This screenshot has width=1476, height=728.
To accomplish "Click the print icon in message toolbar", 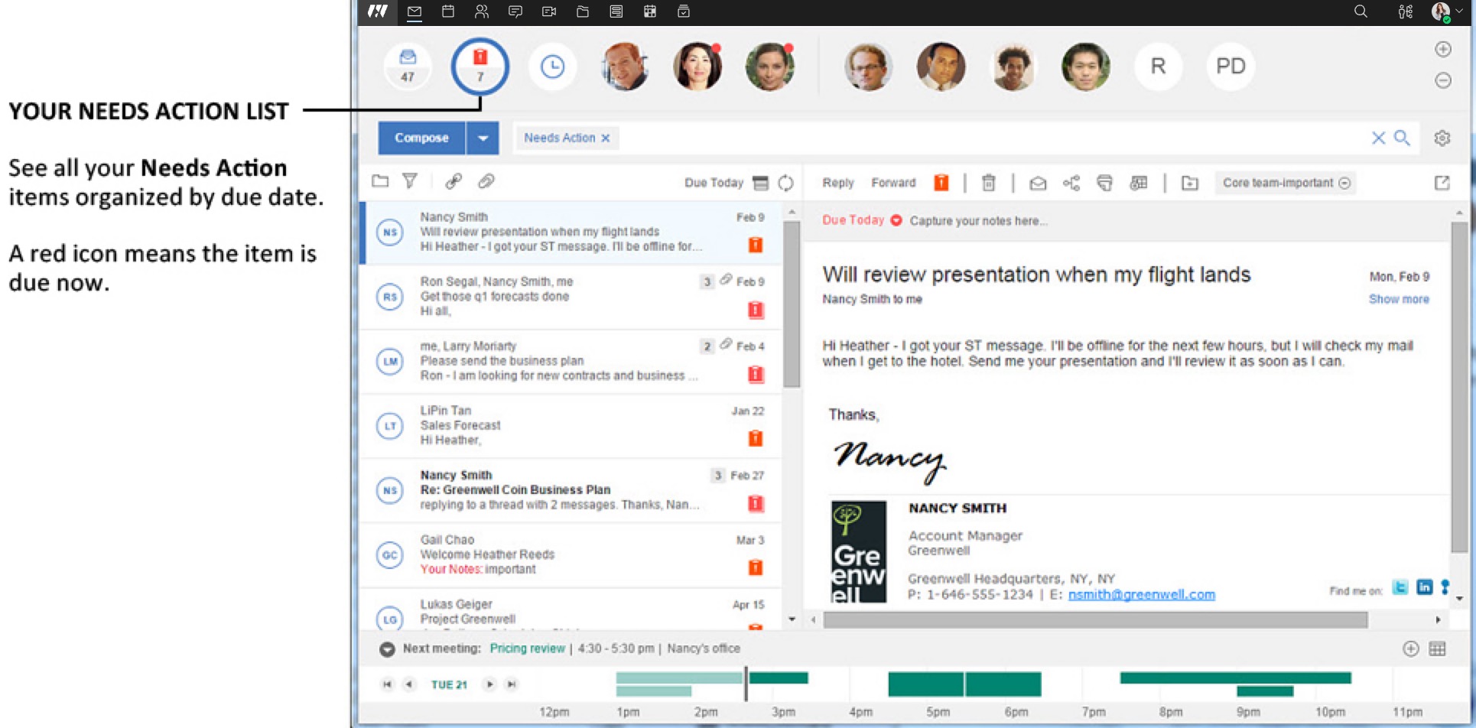I will pos(1104,183).
